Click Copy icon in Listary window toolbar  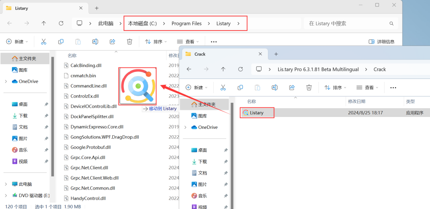click(61, 42)
